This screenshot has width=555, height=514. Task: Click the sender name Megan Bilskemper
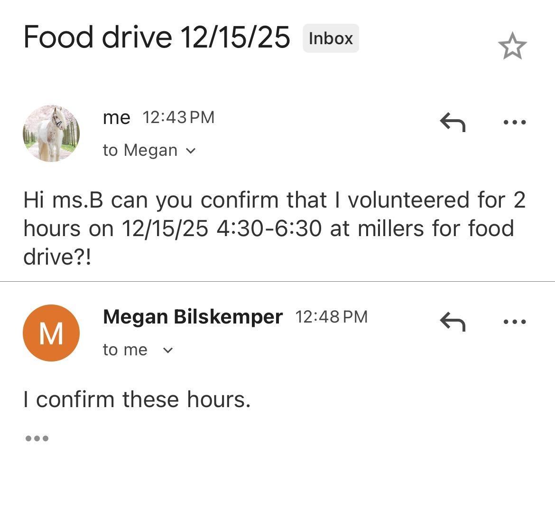point(193,316)
